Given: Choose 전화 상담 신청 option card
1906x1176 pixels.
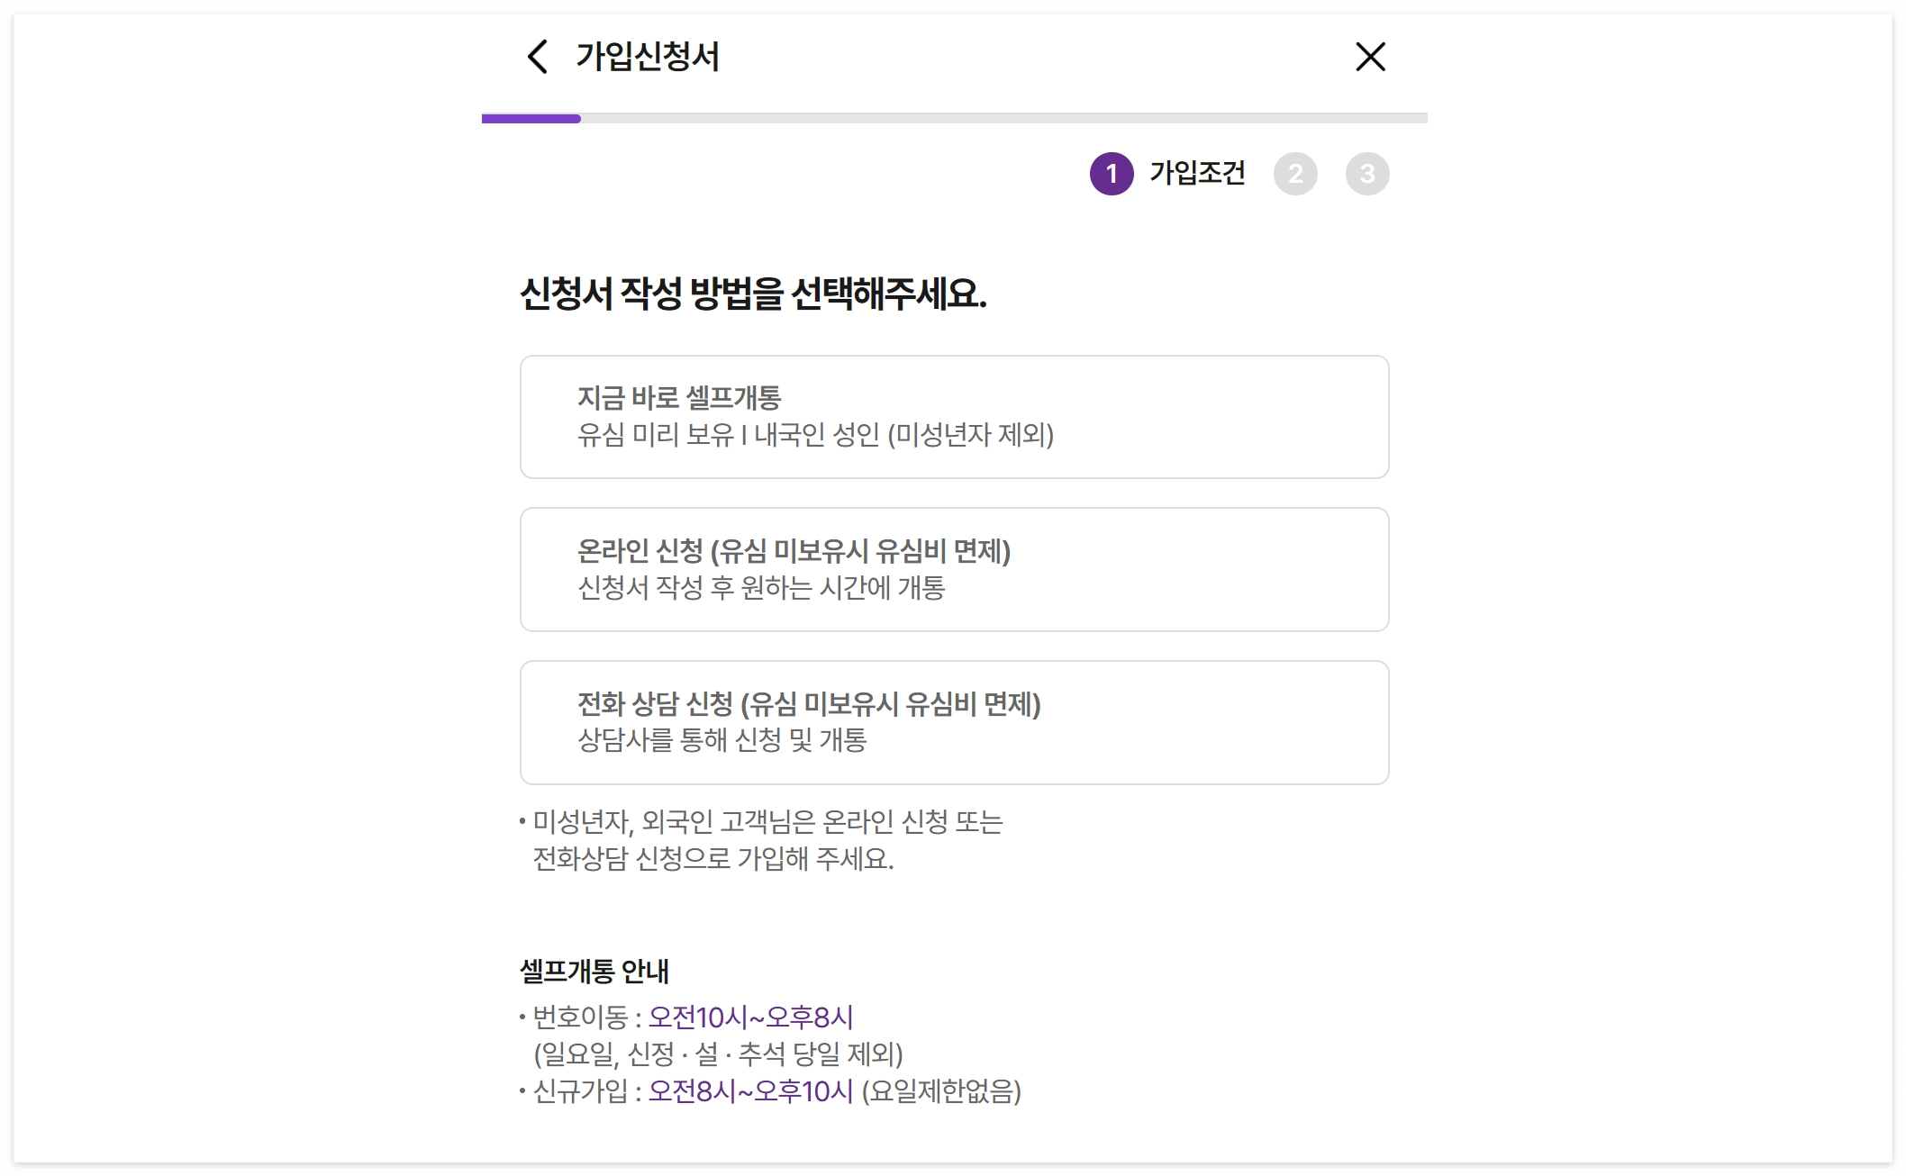Looking at the screenshot, I should (954, 723).
